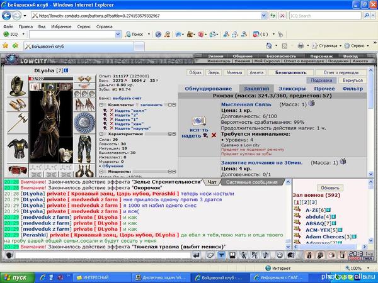Click the пуск Start button
This screenshot has width=378, height=283.
[18, 277]
